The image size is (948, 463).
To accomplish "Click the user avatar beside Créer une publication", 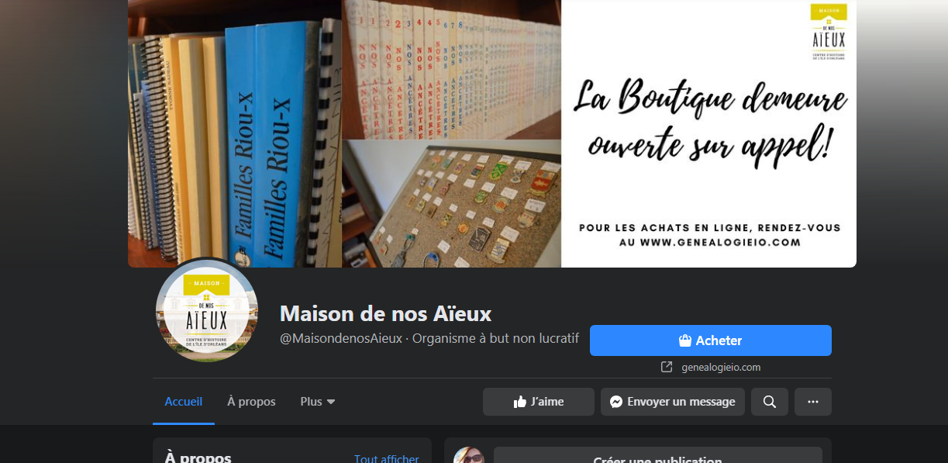I will (x=468, y=456).
